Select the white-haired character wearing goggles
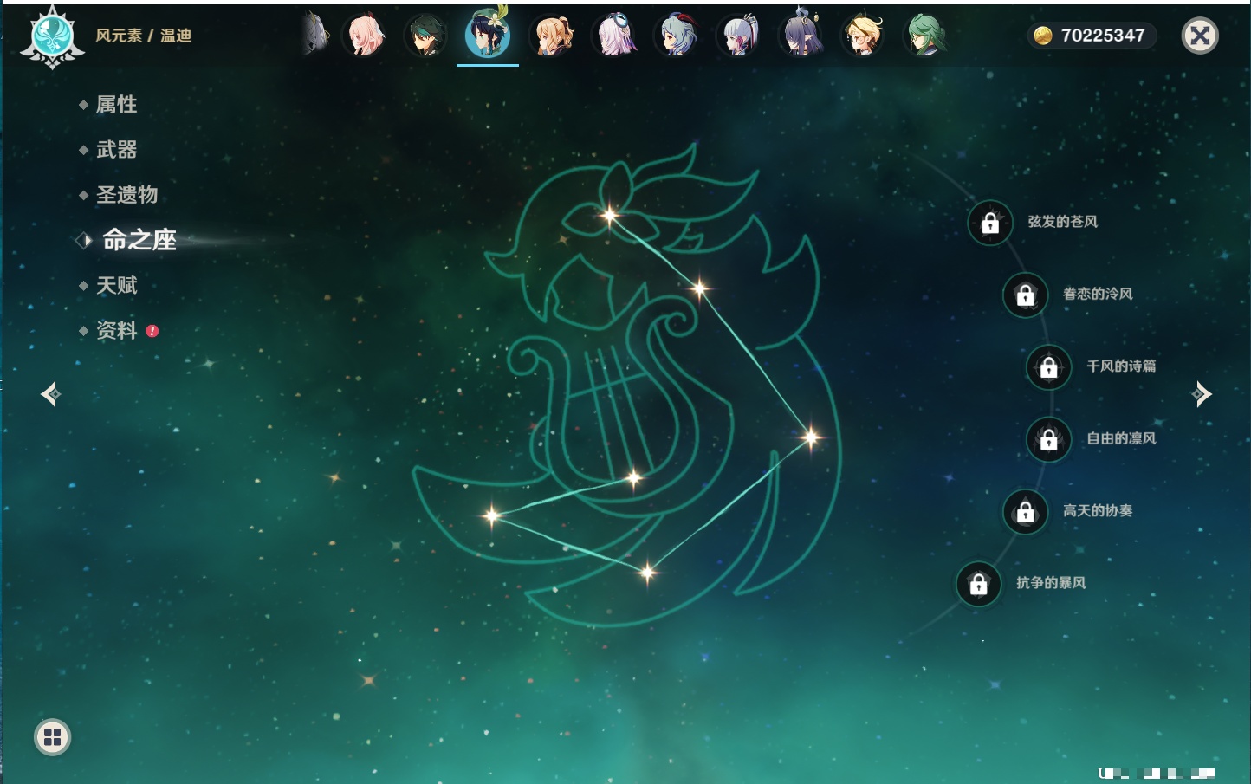This screenshot has width=1251, height=784. click(x=614, y=36)
